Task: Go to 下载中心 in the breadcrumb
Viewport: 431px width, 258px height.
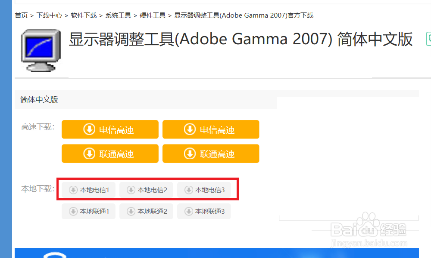Action: (49, 15)
